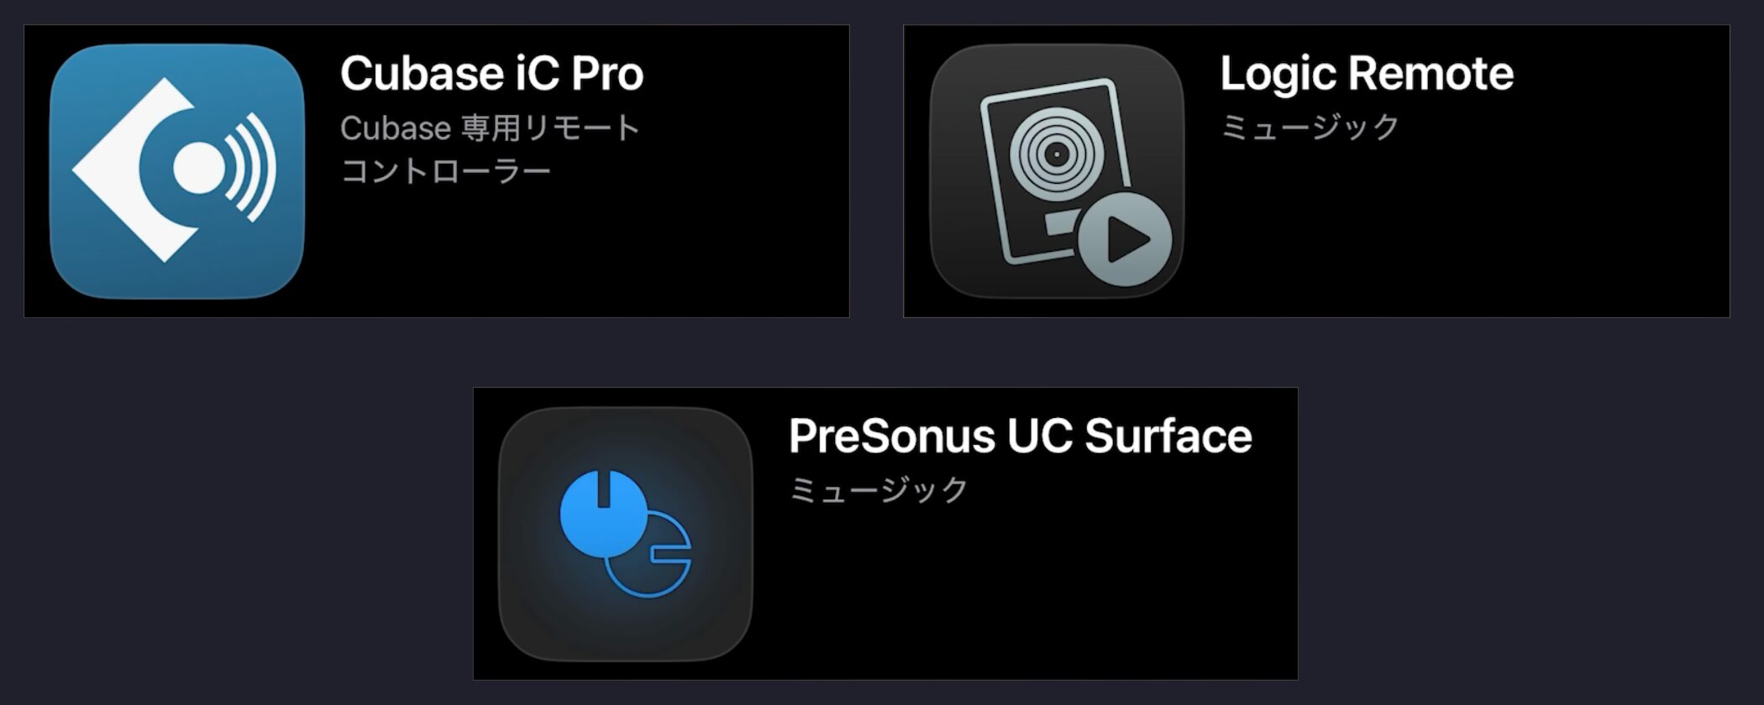Open the Cubase iC Pro app icon

click(x=176, y=171)
